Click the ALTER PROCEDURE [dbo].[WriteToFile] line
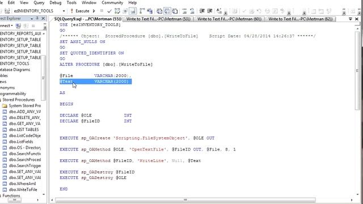The image size is (363, 204). (106, 64)
